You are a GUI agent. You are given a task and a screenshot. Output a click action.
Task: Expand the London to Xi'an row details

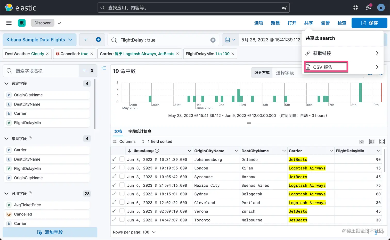tap(114, 168)
